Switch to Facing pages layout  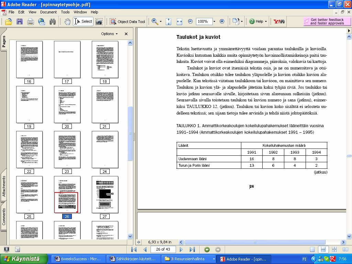345,250
